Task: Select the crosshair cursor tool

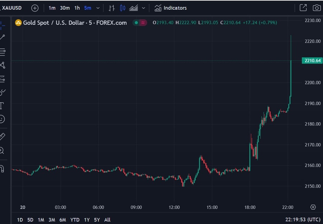Action: coord(3,26)
